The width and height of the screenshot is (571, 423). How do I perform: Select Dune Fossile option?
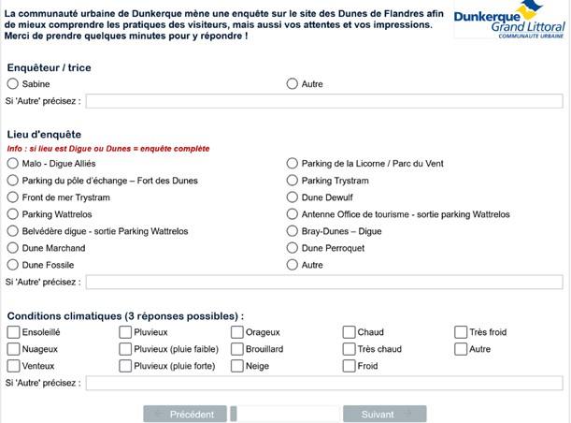click(13, 265)
